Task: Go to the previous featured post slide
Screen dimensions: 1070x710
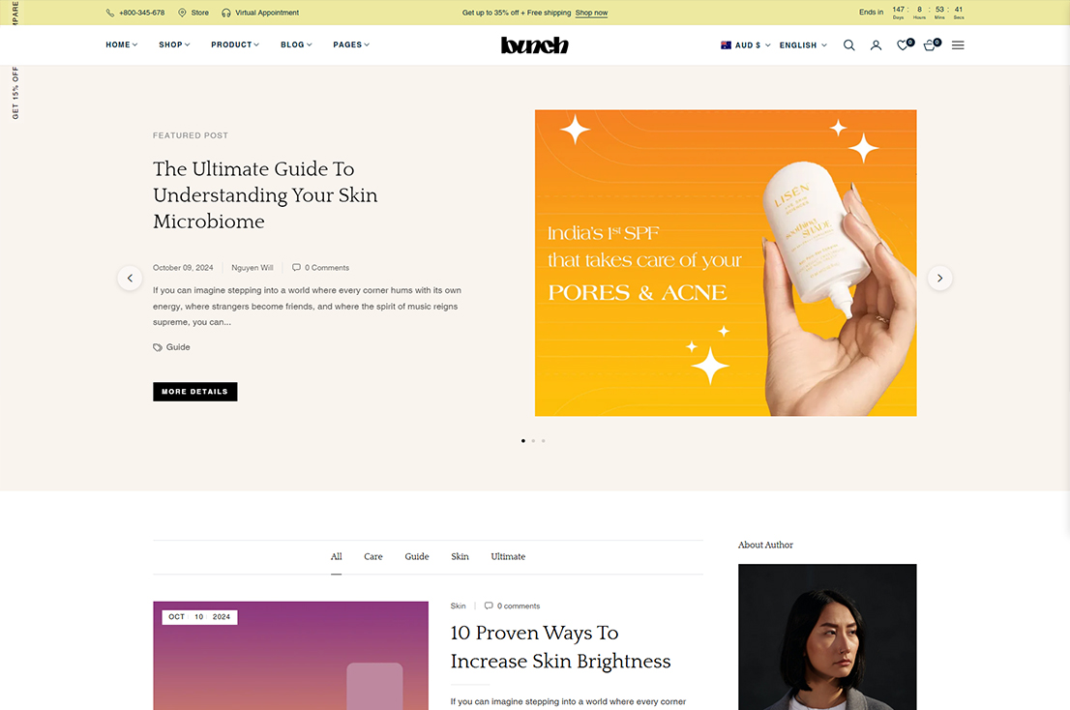Action: point(130,278)
